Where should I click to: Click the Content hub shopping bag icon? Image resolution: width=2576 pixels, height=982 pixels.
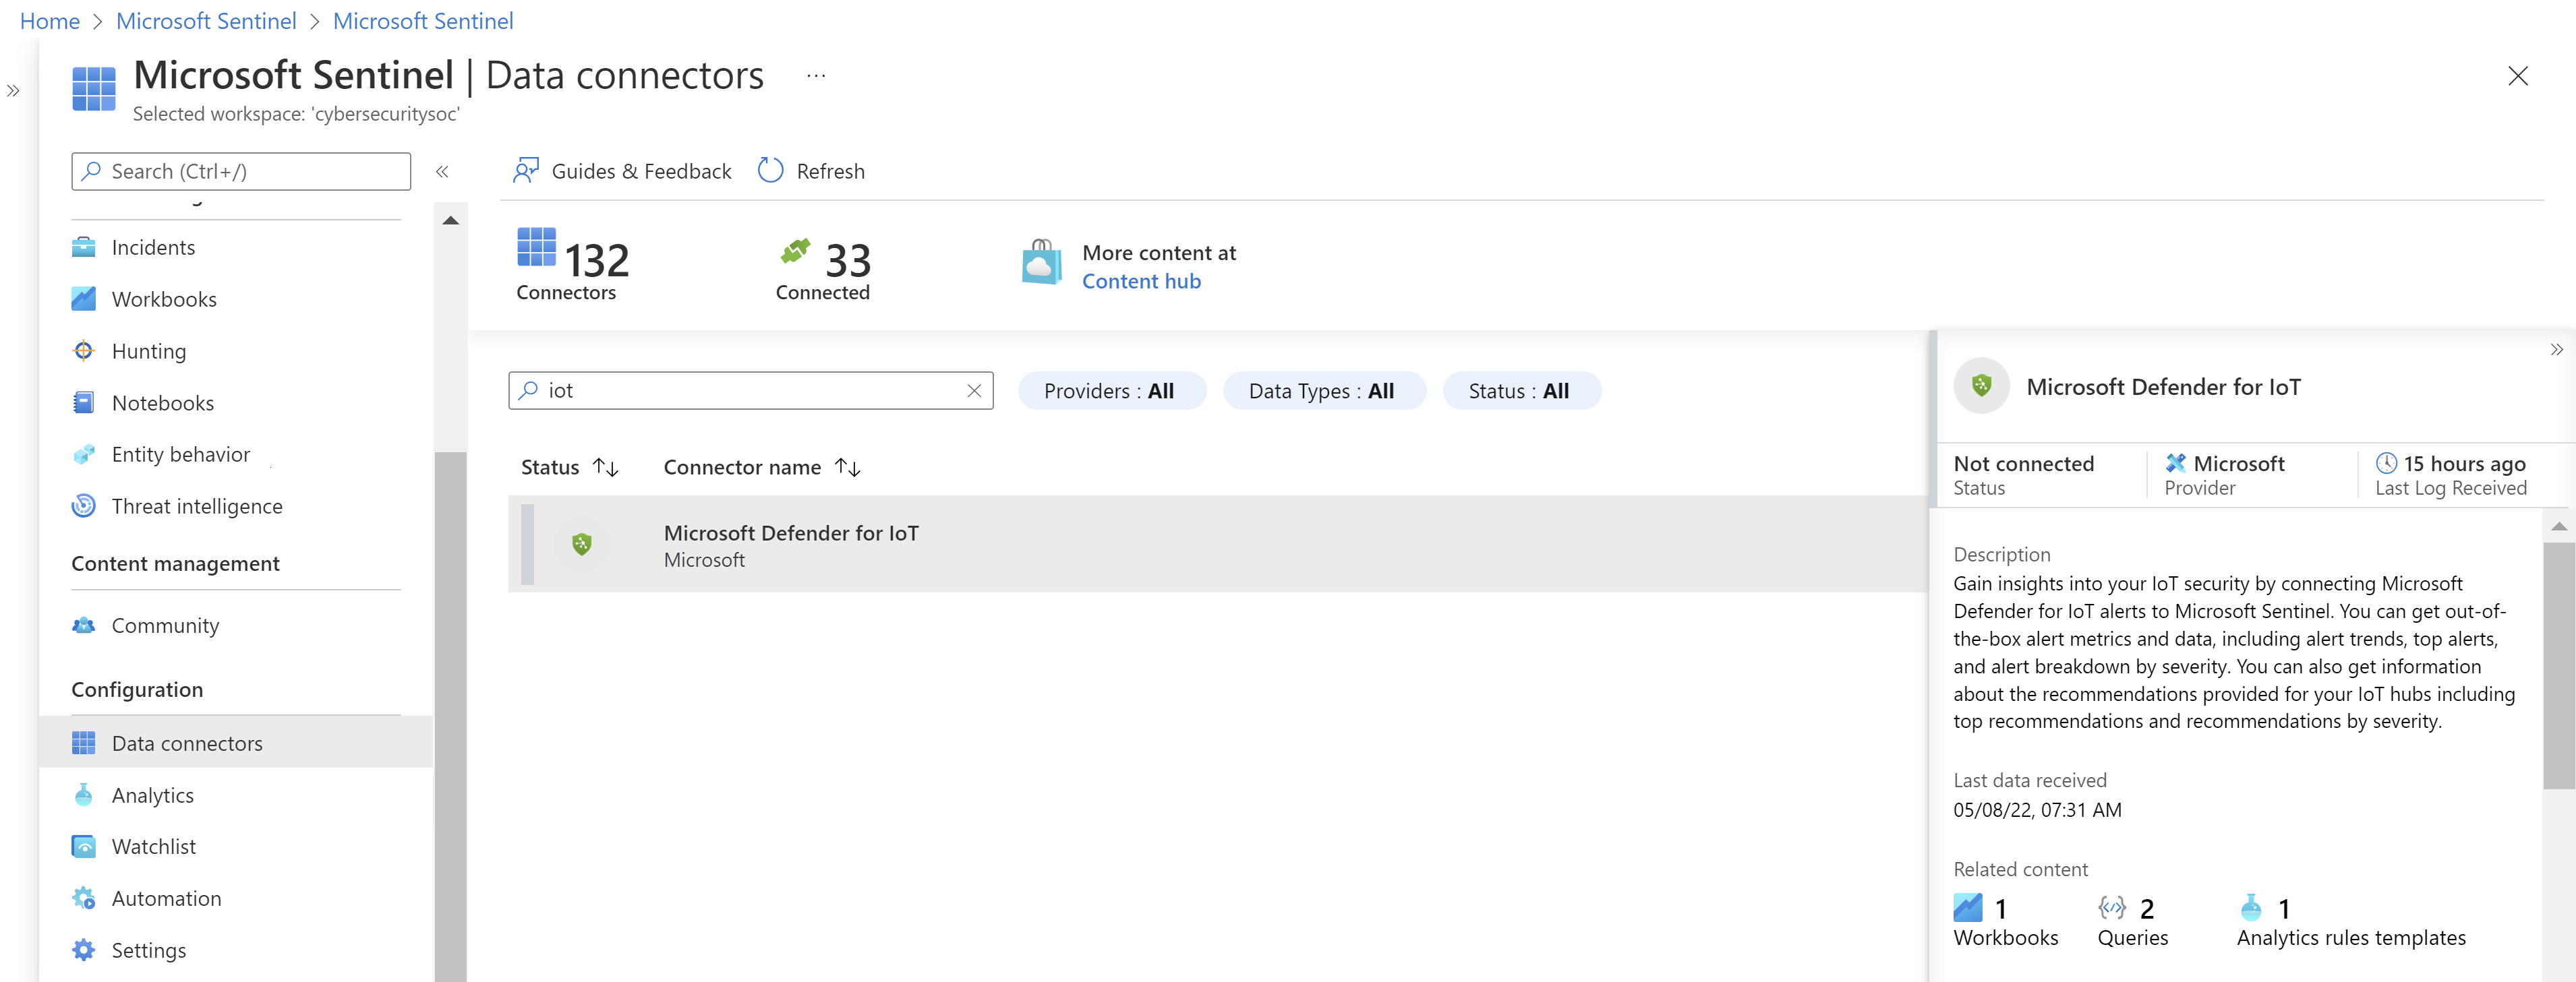click(1041, 262)
